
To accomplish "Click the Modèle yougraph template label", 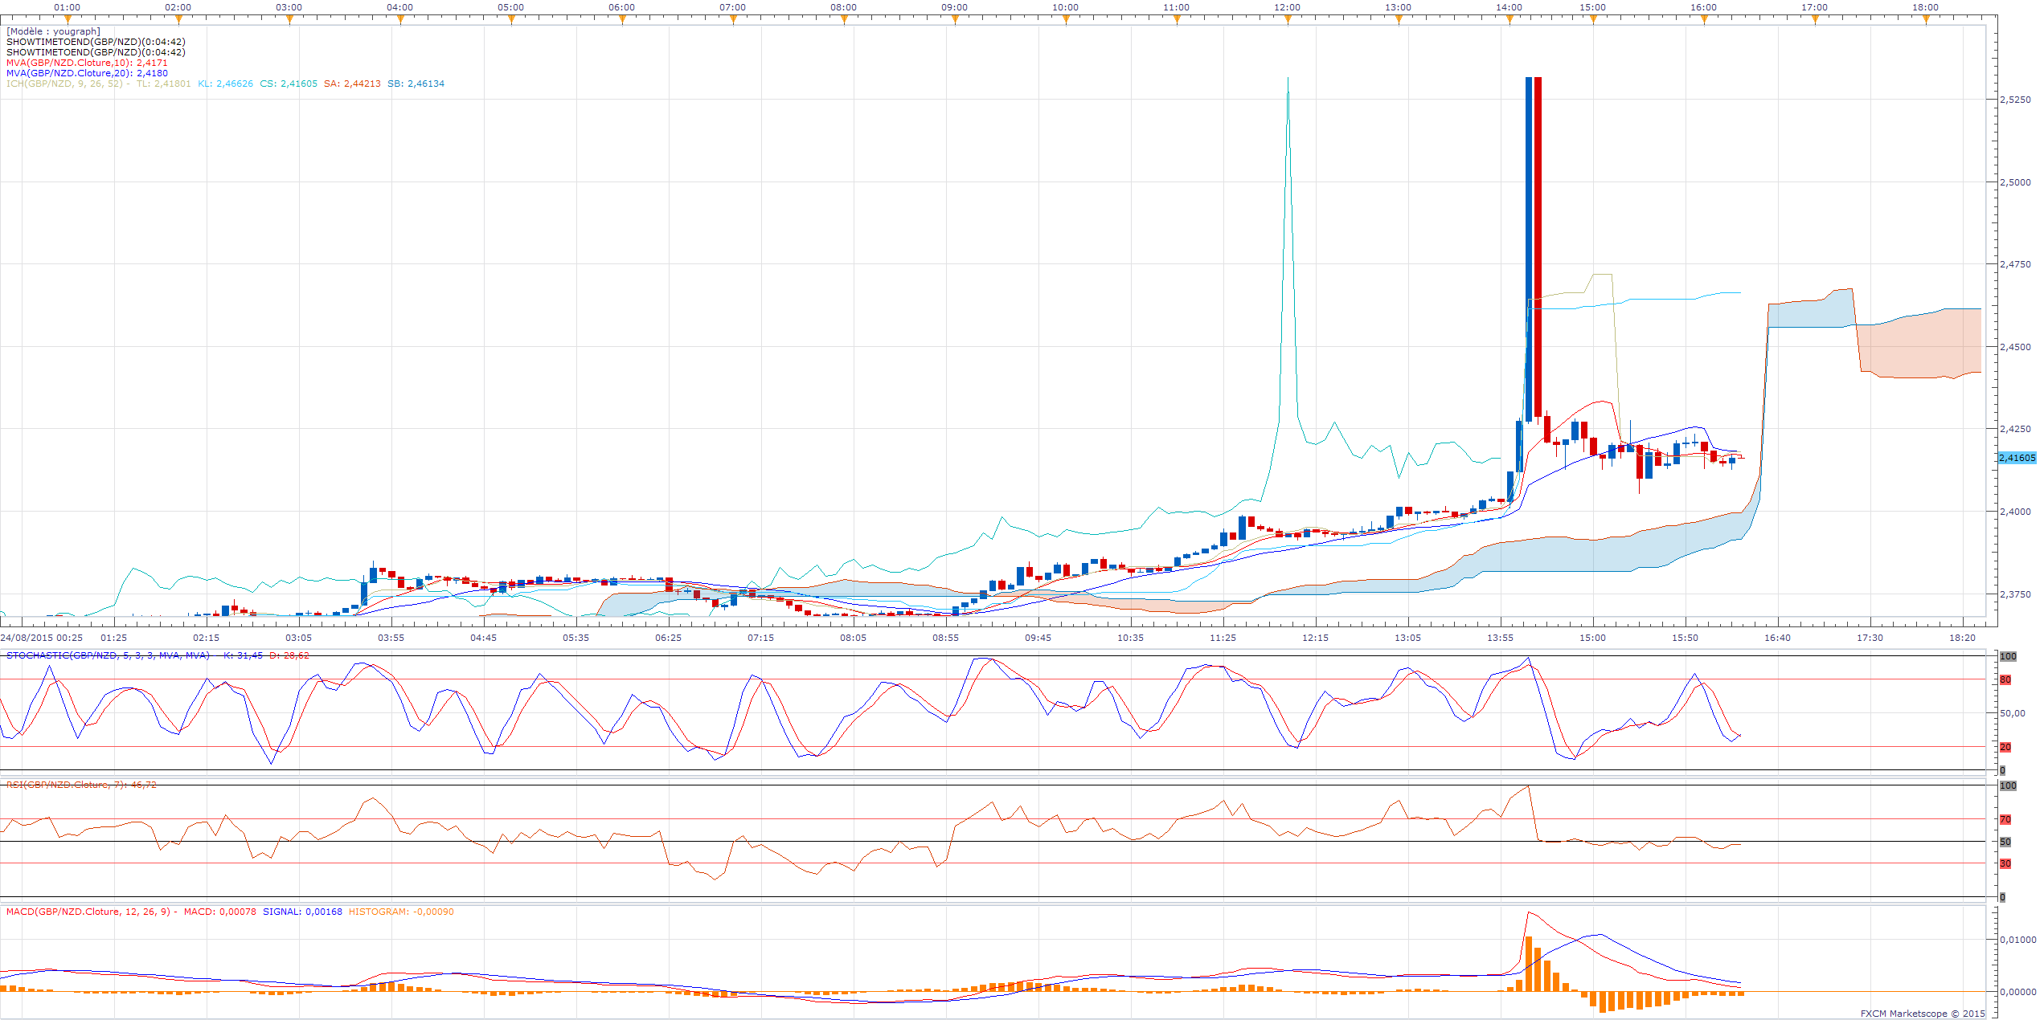I will click(53, 31).
